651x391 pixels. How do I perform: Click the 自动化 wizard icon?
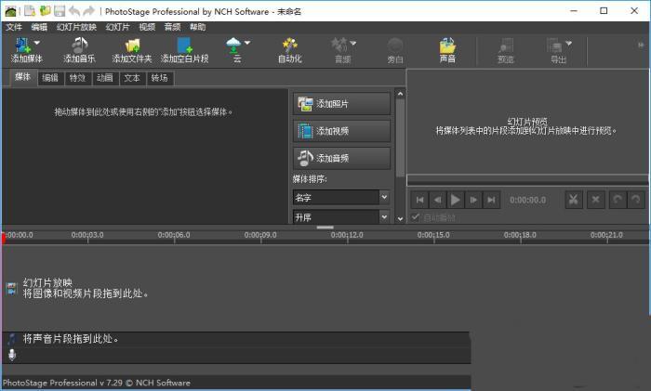289,46
